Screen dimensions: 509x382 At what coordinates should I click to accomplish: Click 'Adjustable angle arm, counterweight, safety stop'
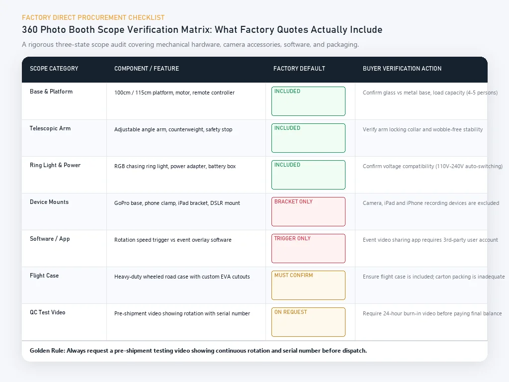[x=173, y=129]
